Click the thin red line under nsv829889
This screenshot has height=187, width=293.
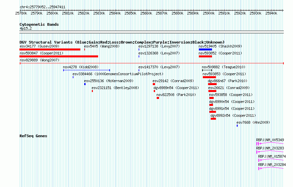(152, 63)
